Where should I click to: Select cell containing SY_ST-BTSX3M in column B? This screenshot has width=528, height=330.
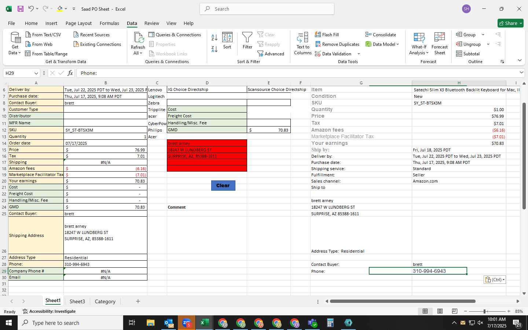106,130
